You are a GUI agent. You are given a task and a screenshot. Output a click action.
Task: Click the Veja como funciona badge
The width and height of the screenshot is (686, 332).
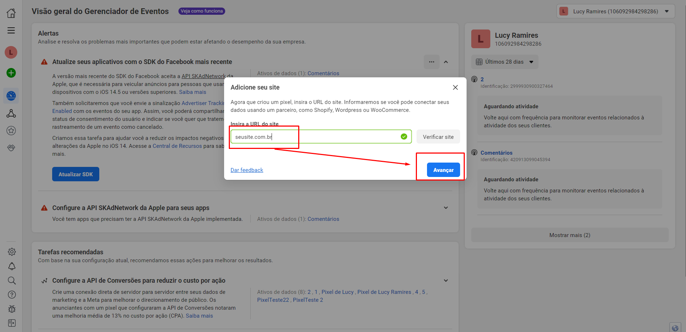click(202, 11)
